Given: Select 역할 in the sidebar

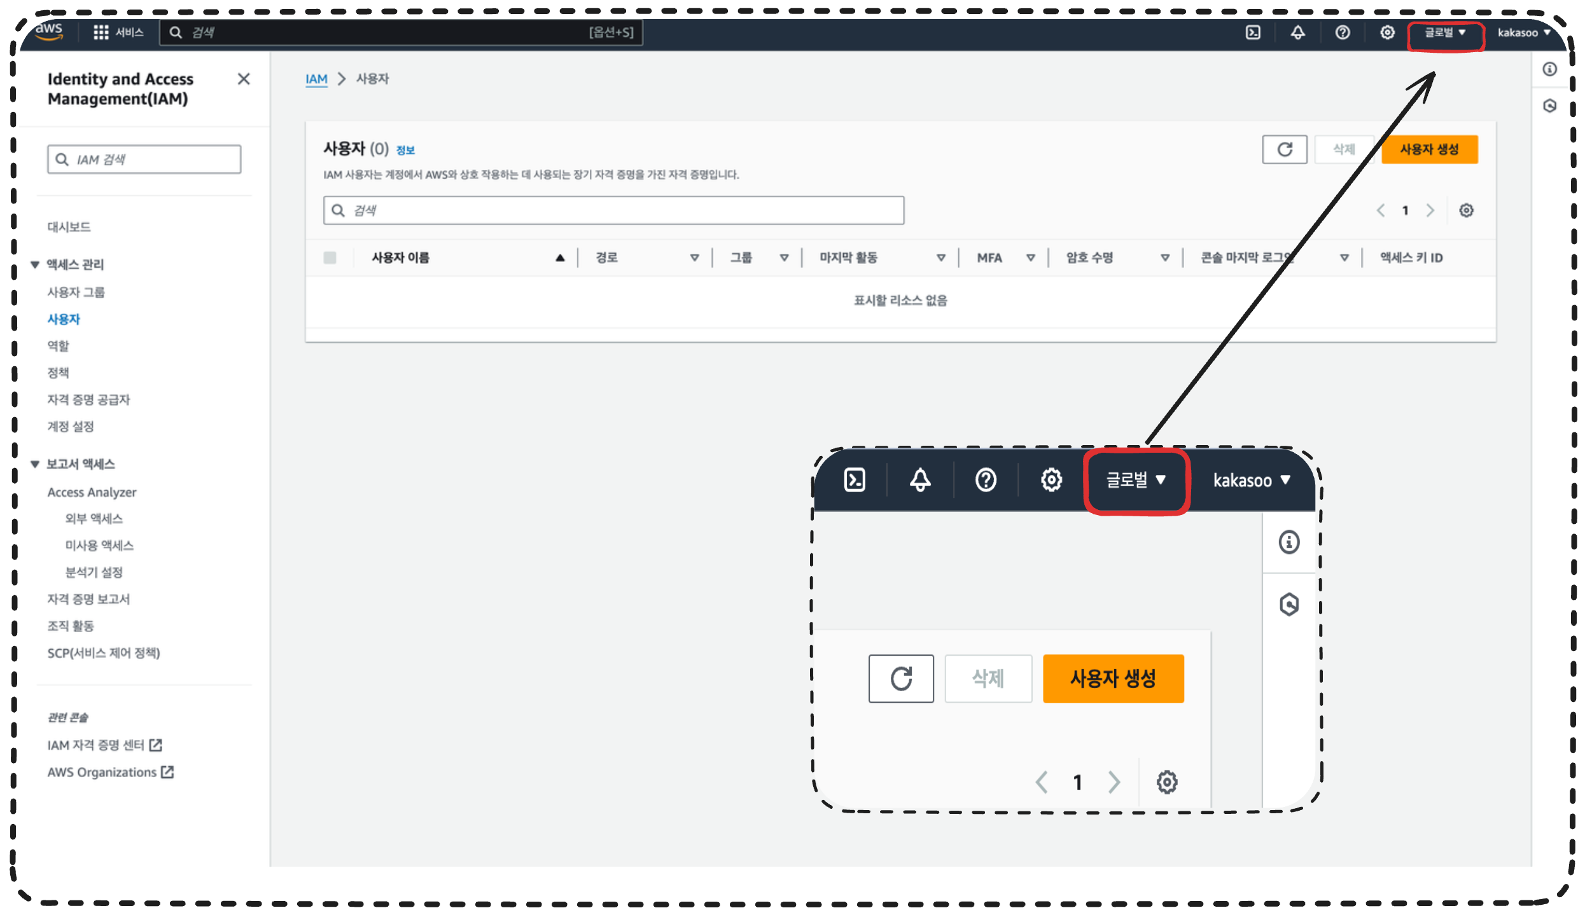Looking at the screenshot, I should [x=58, y=346].
